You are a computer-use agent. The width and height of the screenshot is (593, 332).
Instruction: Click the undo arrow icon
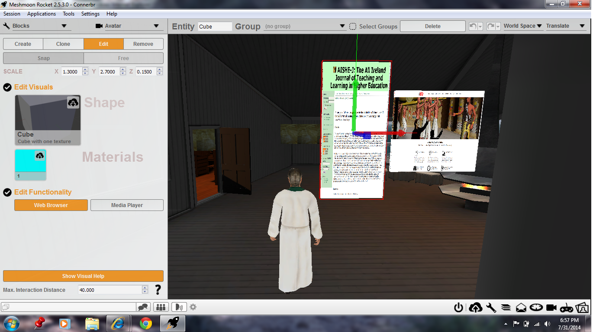[474, 26]
